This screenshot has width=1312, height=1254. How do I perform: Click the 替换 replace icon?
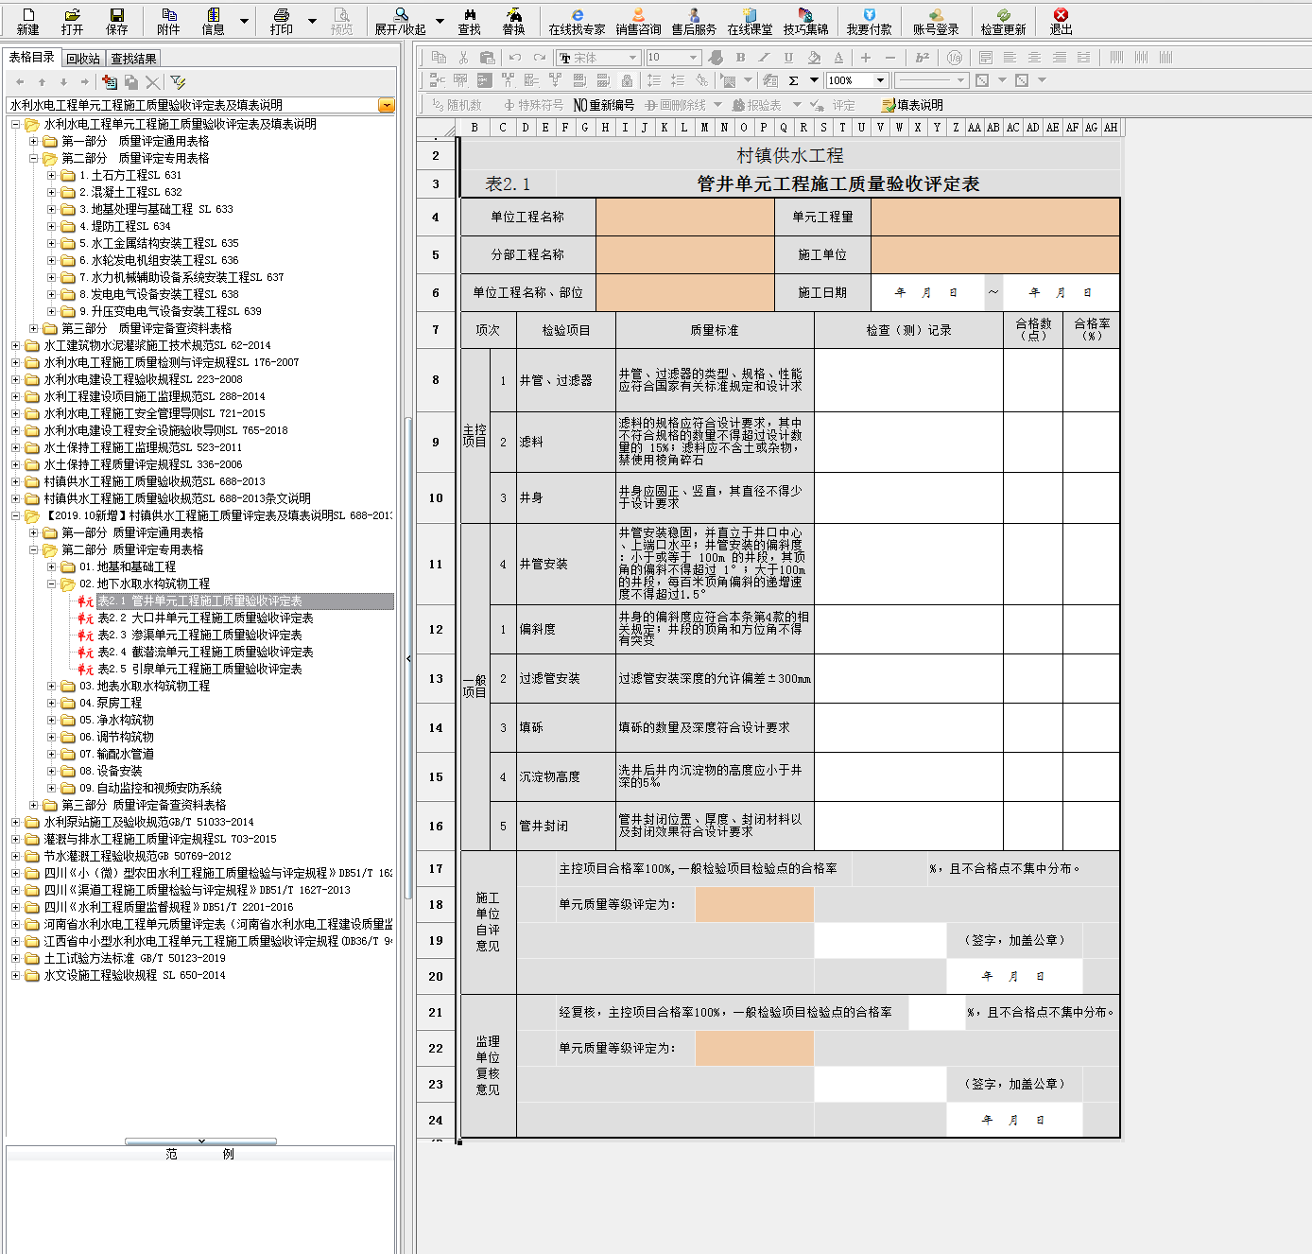click(x=513, y=21)
